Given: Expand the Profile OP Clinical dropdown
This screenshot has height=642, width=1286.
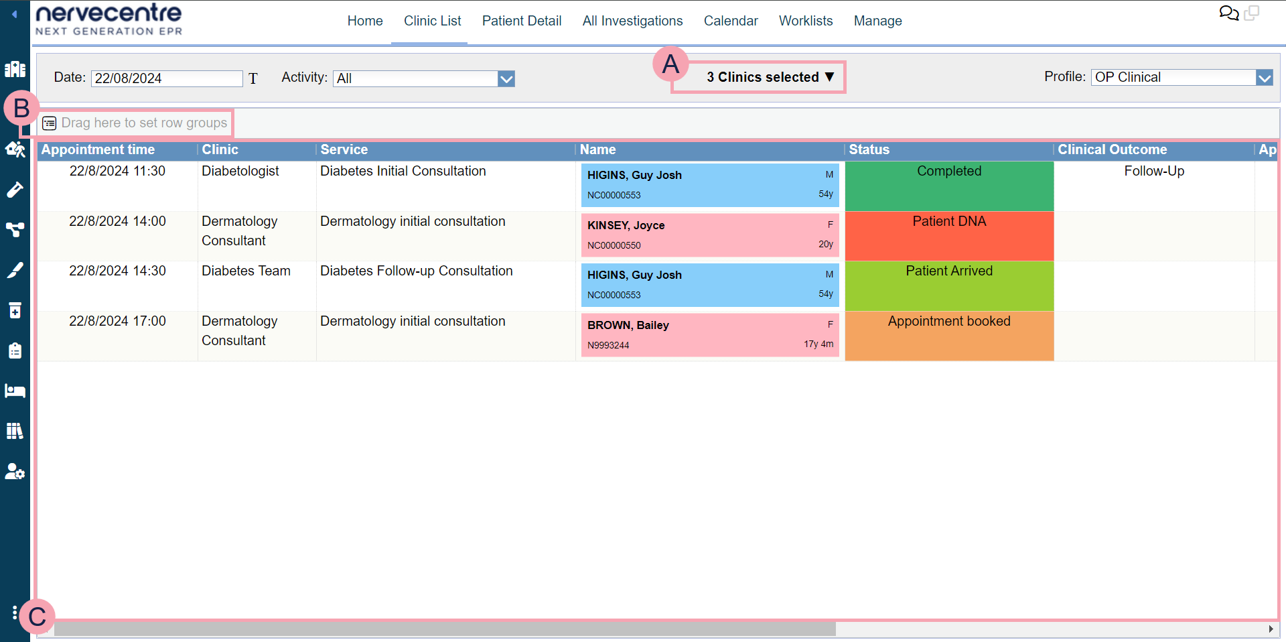Looking at the screenshot, I should coord(1264,78).
